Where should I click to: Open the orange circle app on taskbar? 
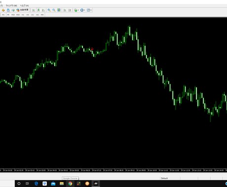pyautogui.click(x=87, y=184)
